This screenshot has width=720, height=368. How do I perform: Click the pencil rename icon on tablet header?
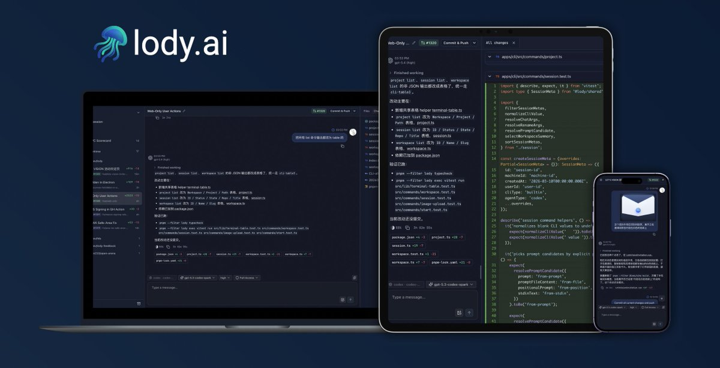pos(413,43)
